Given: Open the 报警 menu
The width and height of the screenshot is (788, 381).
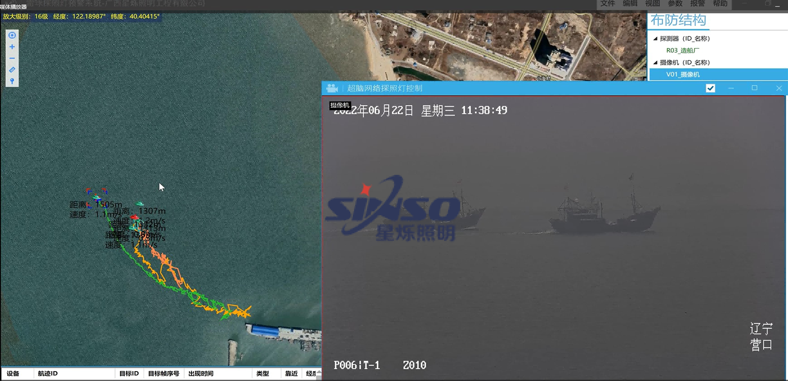Looking at the screenshot, I should coord(697,4).
